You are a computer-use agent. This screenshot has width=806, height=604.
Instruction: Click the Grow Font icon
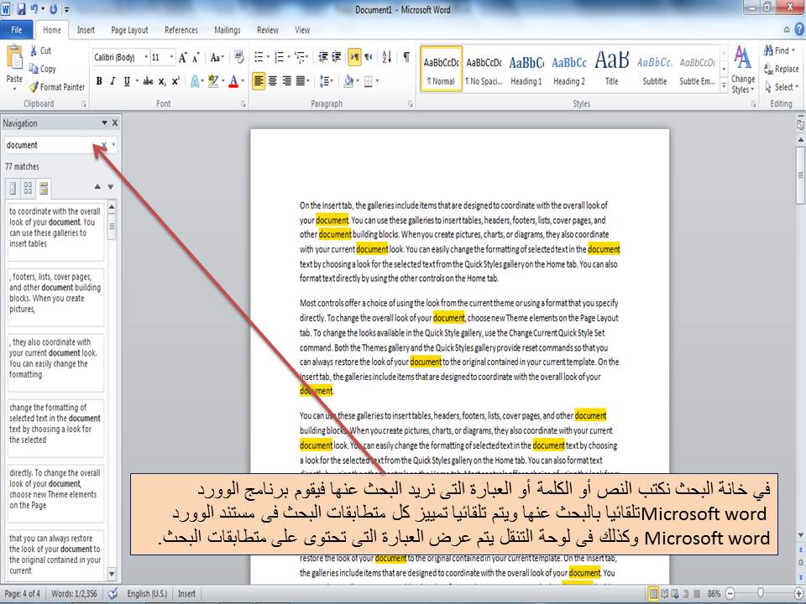click(183, 58)
